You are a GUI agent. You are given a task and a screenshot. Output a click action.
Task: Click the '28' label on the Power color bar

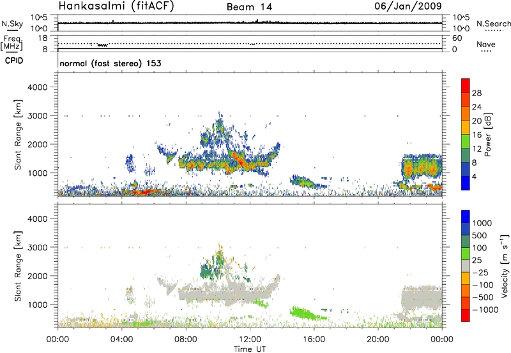click(477, 93)
